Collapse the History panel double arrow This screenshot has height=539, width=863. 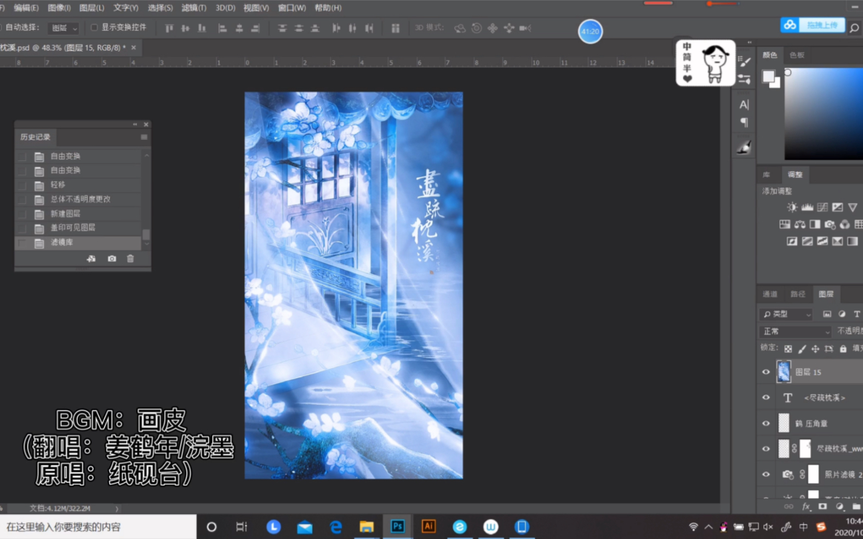tap(135, 124)
